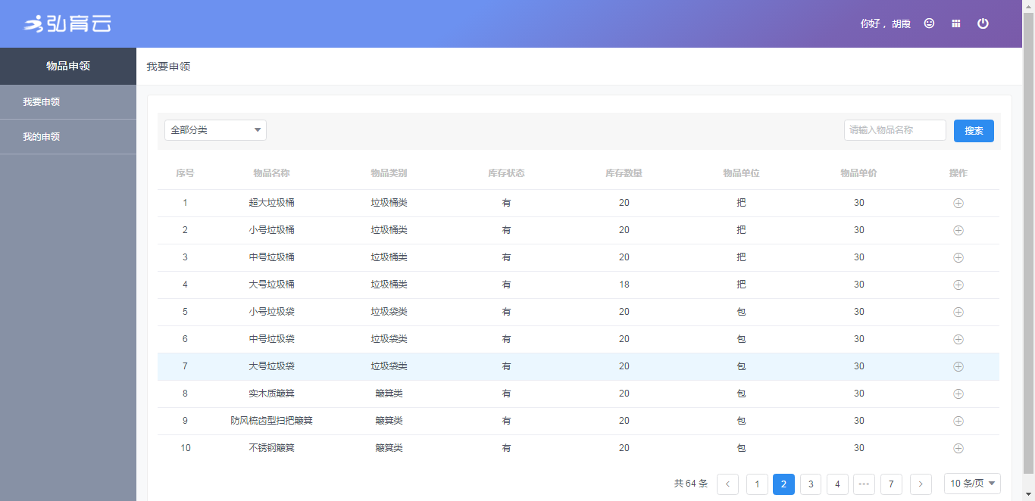Click plus icon for 大号垃圾桶 row
This screenshot has height=501, width=1035.
[958, 285]
